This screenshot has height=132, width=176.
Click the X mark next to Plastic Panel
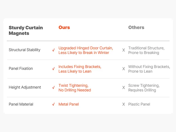123,104
